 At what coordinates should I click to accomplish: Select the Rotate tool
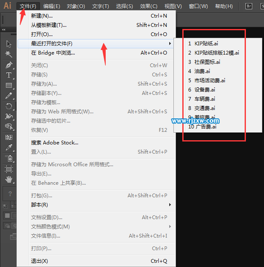[x=9, y=107]
